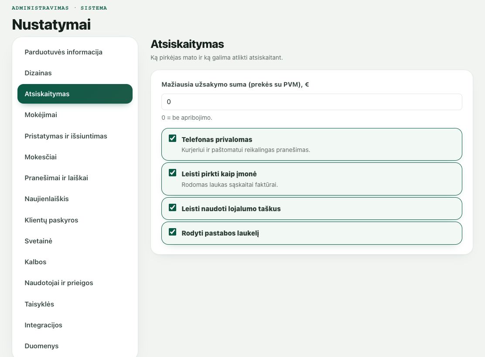Click the Atsiskaitymas section heading

(187, 44)
